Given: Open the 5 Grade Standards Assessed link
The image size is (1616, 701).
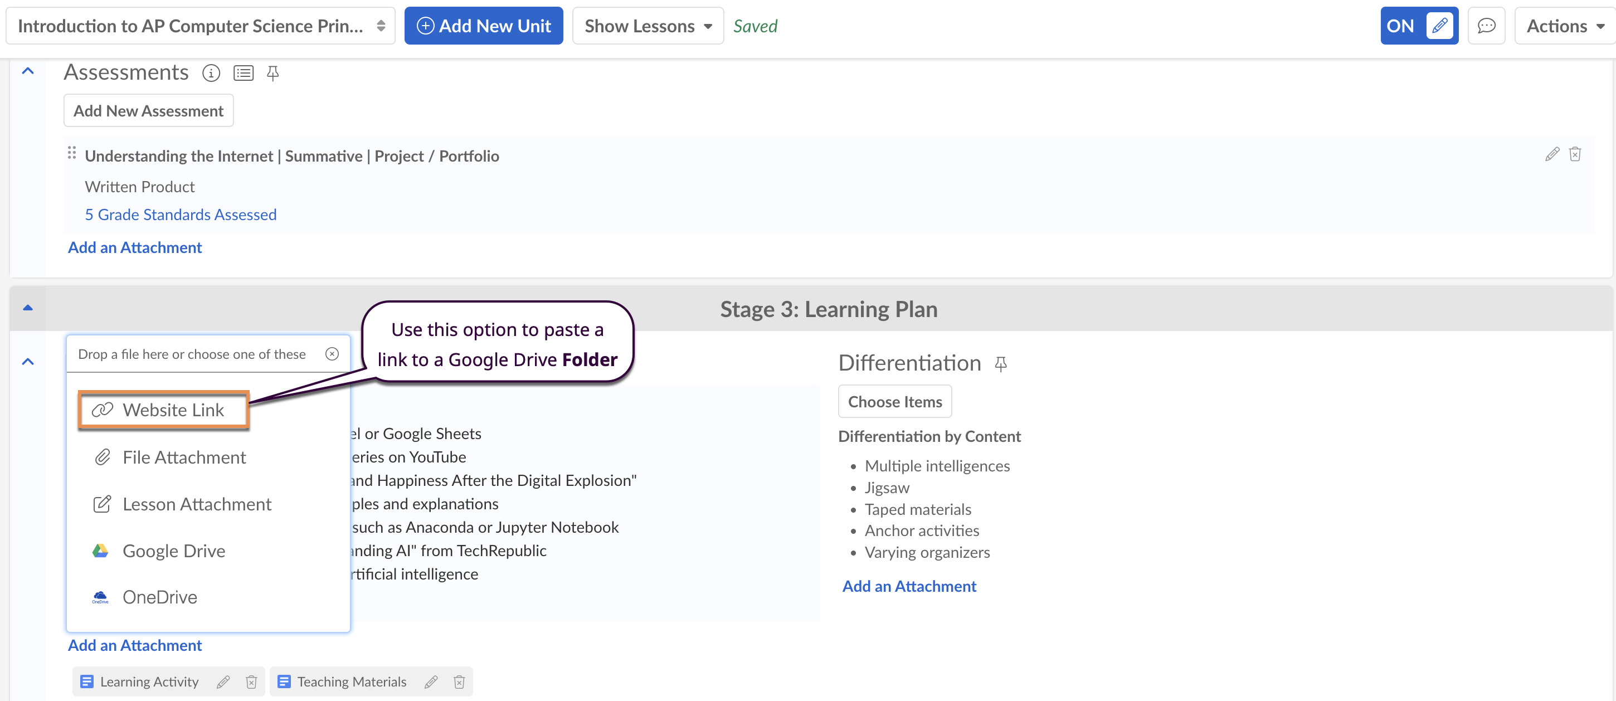Looking at the screenshot, I should [181, 215].
